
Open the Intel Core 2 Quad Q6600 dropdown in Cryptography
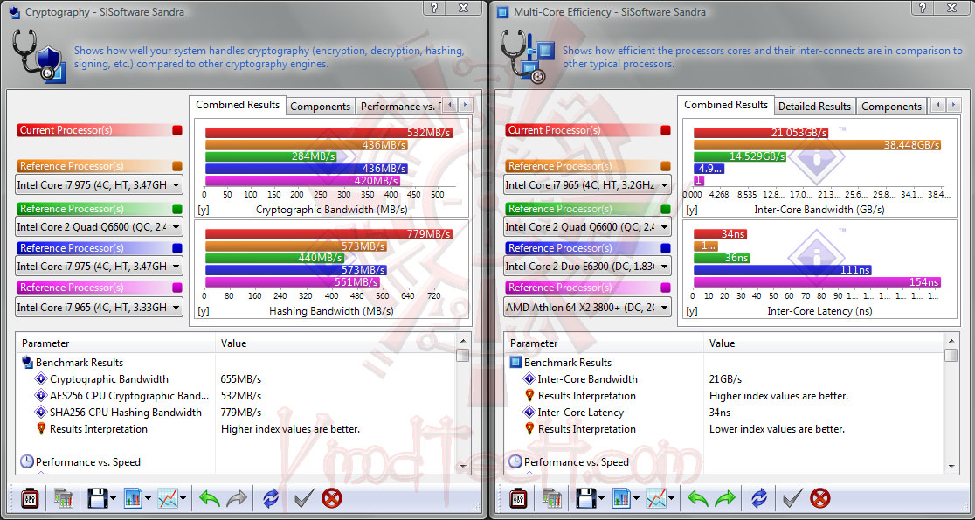click(x=99, y=227)
